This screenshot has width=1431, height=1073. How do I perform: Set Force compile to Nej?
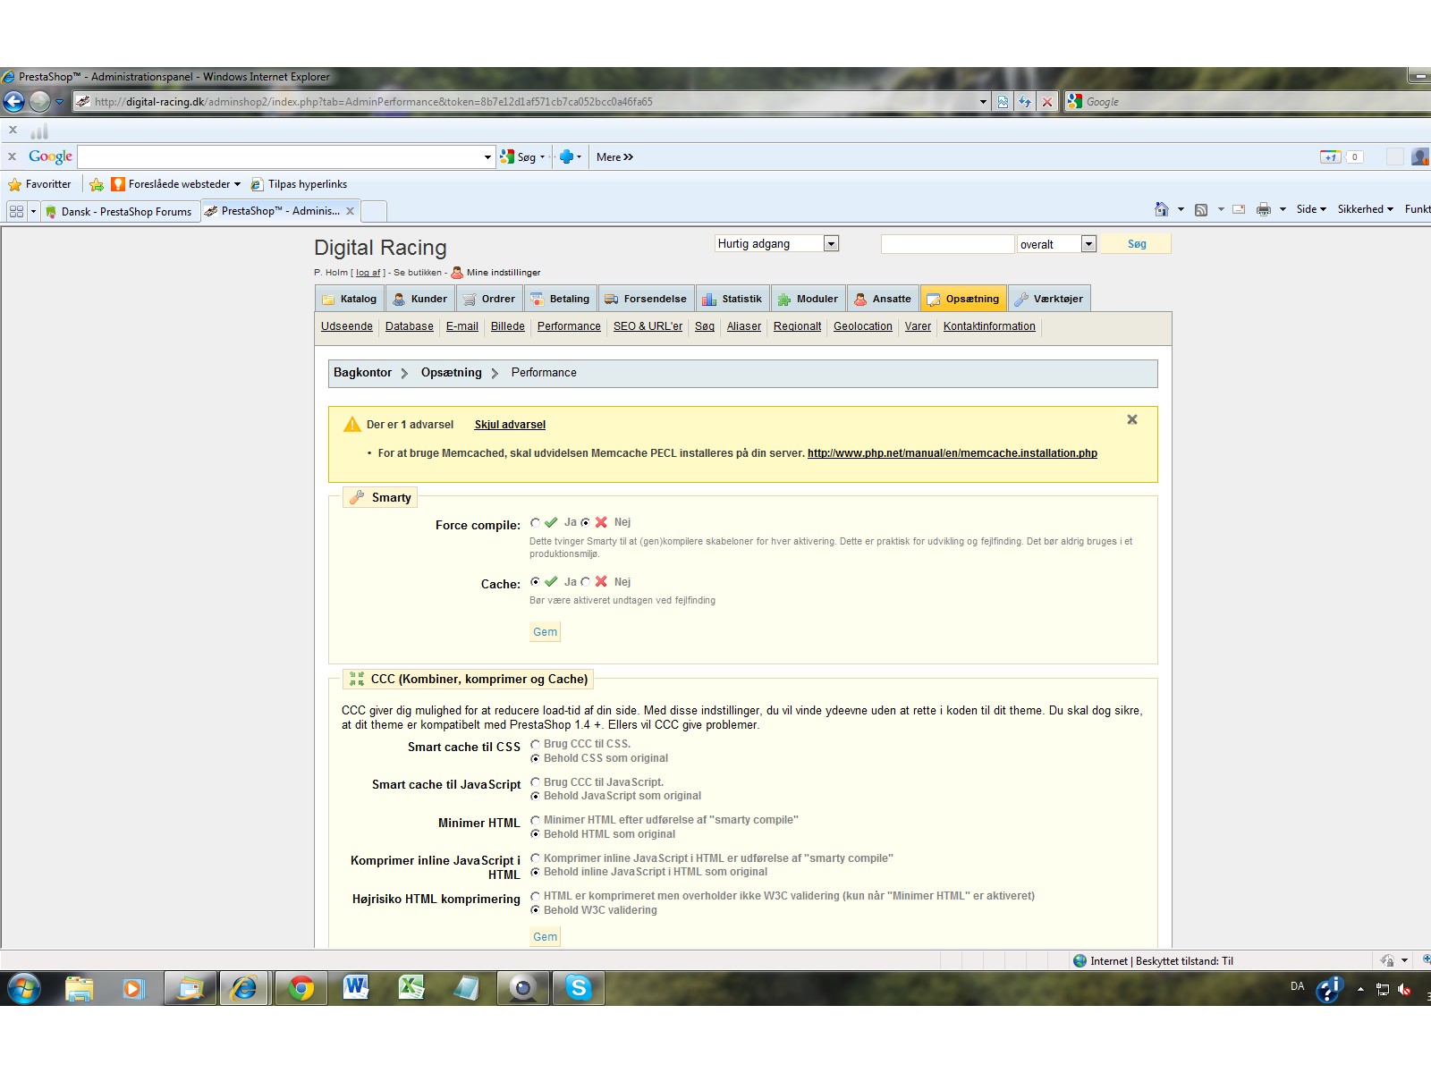coord(586,523)
